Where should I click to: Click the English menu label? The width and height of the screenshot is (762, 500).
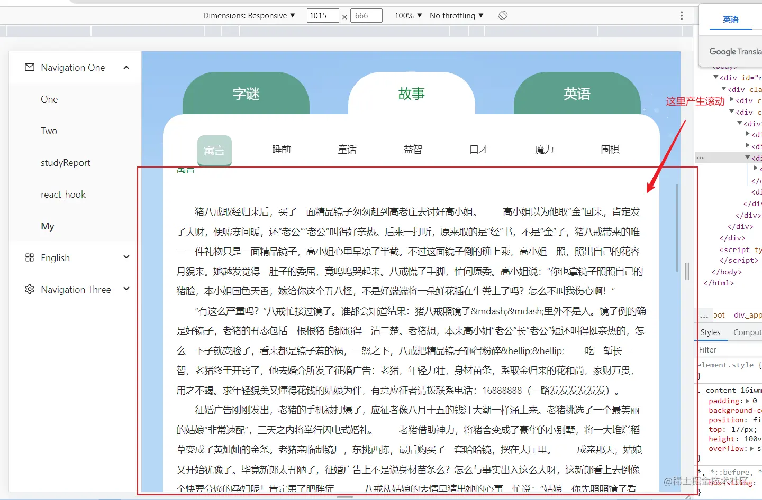(55, 258)
